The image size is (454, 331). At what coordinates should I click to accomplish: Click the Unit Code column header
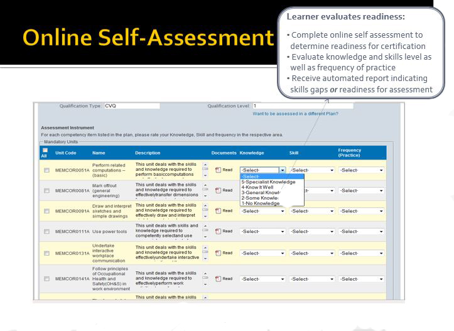coord(66,153)
